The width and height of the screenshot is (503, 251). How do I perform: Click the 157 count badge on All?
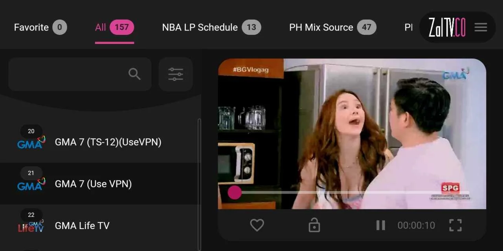point(122,27)
